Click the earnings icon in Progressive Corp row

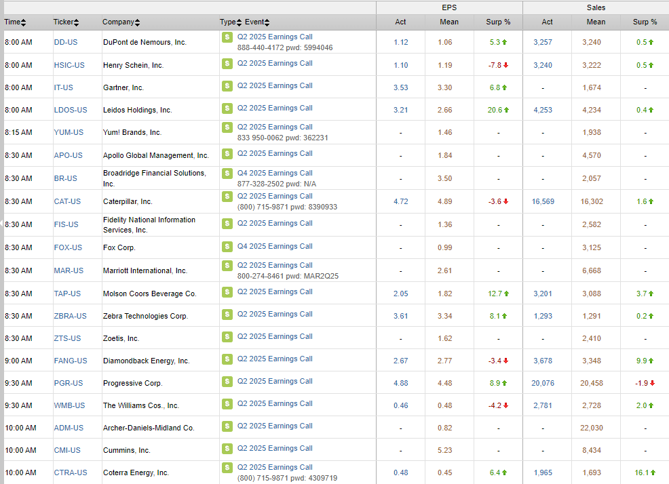pos(227,381)
